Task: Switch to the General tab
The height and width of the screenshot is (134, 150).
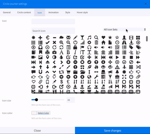Action: click(7, 12)
